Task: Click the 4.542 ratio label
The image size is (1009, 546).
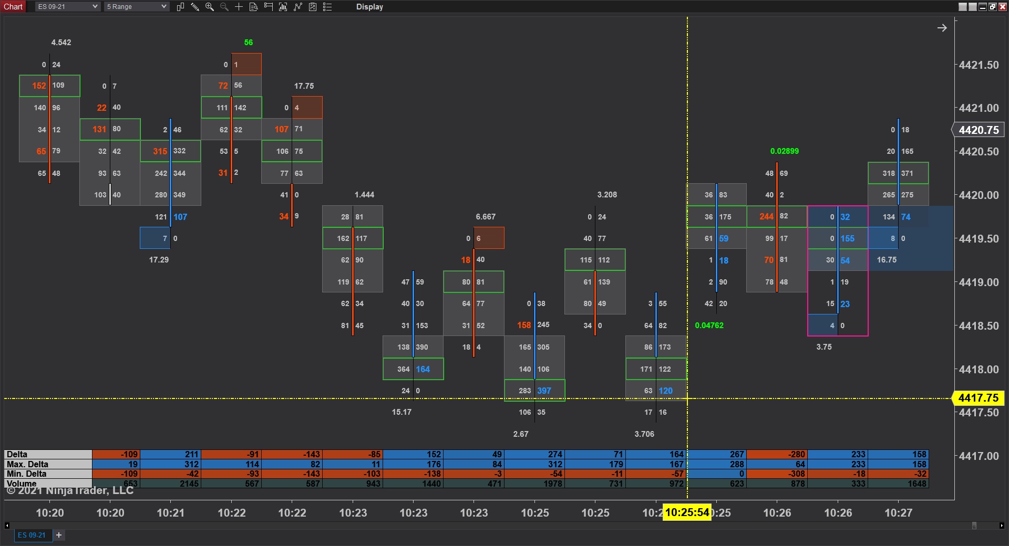Action: [x=61, y=43]
